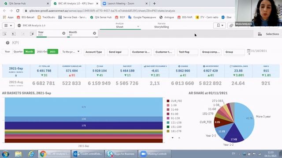
Task: Open the Test flag filter
Action: tap(188, 52)
